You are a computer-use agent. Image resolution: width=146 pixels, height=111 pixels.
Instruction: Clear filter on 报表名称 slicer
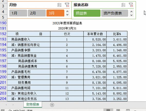131,5
